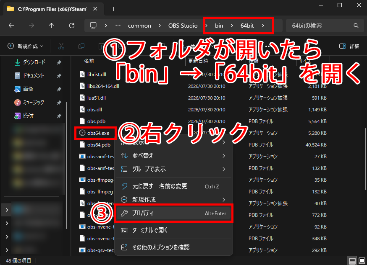Toggle the 詳細 details pane

[349, 46]
